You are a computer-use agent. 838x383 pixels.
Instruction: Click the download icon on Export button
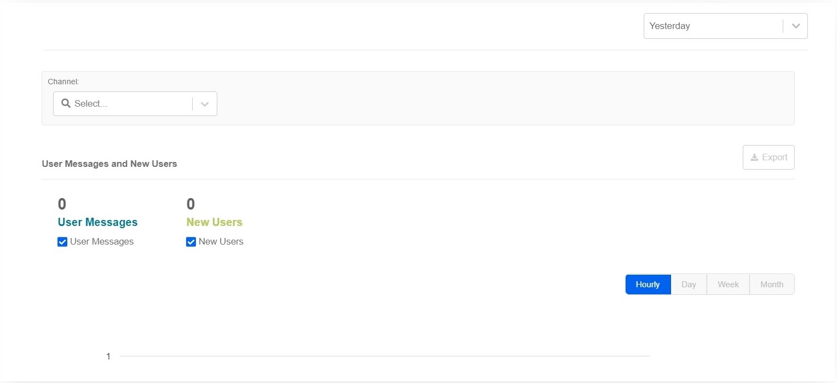tap(754, 158)
